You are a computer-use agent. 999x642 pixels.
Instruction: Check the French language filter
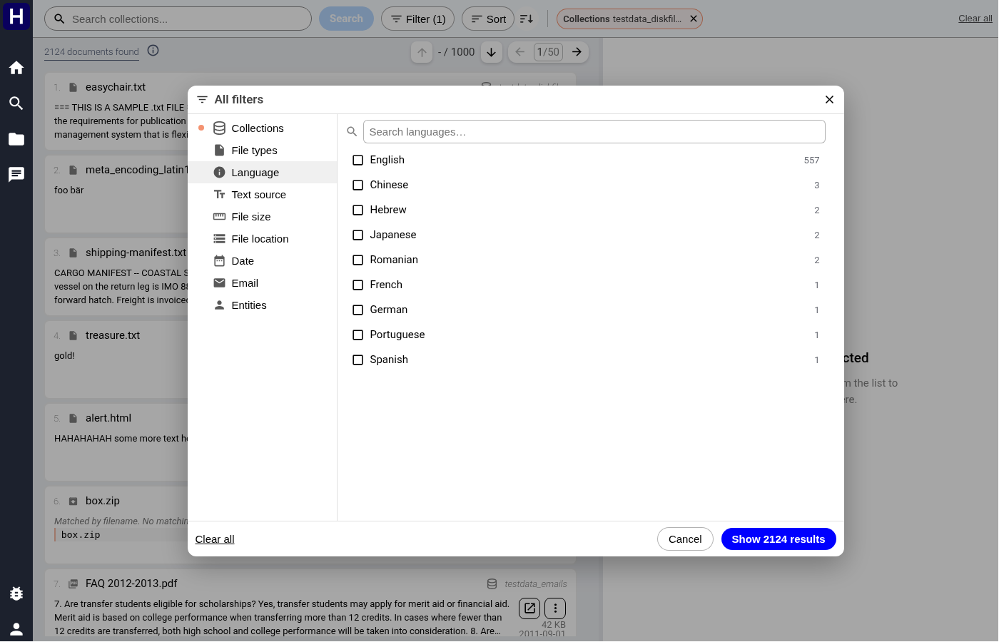(x=358, y=285)
